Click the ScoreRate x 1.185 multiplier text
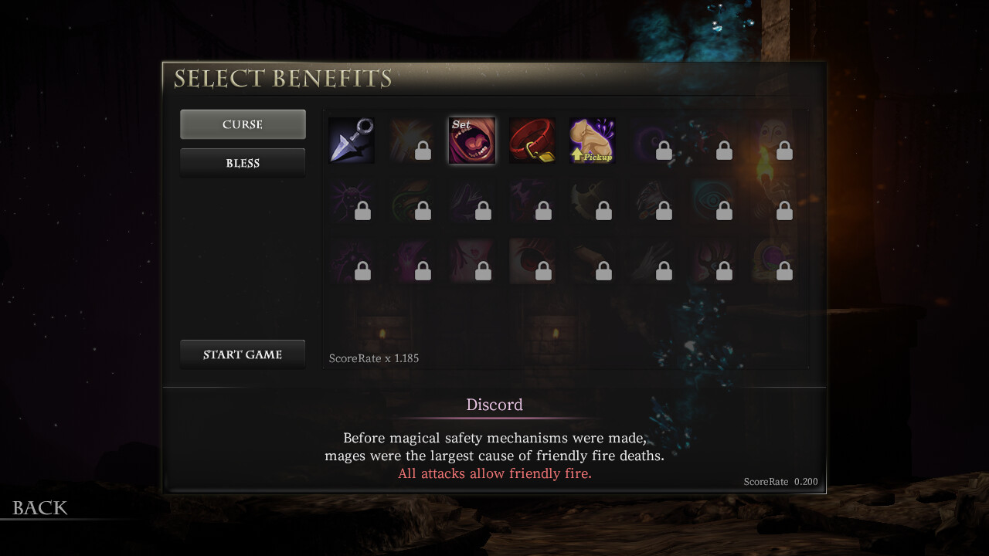Image resolution: width=989 pixels, height=556 pixels. tap(374, 358)
